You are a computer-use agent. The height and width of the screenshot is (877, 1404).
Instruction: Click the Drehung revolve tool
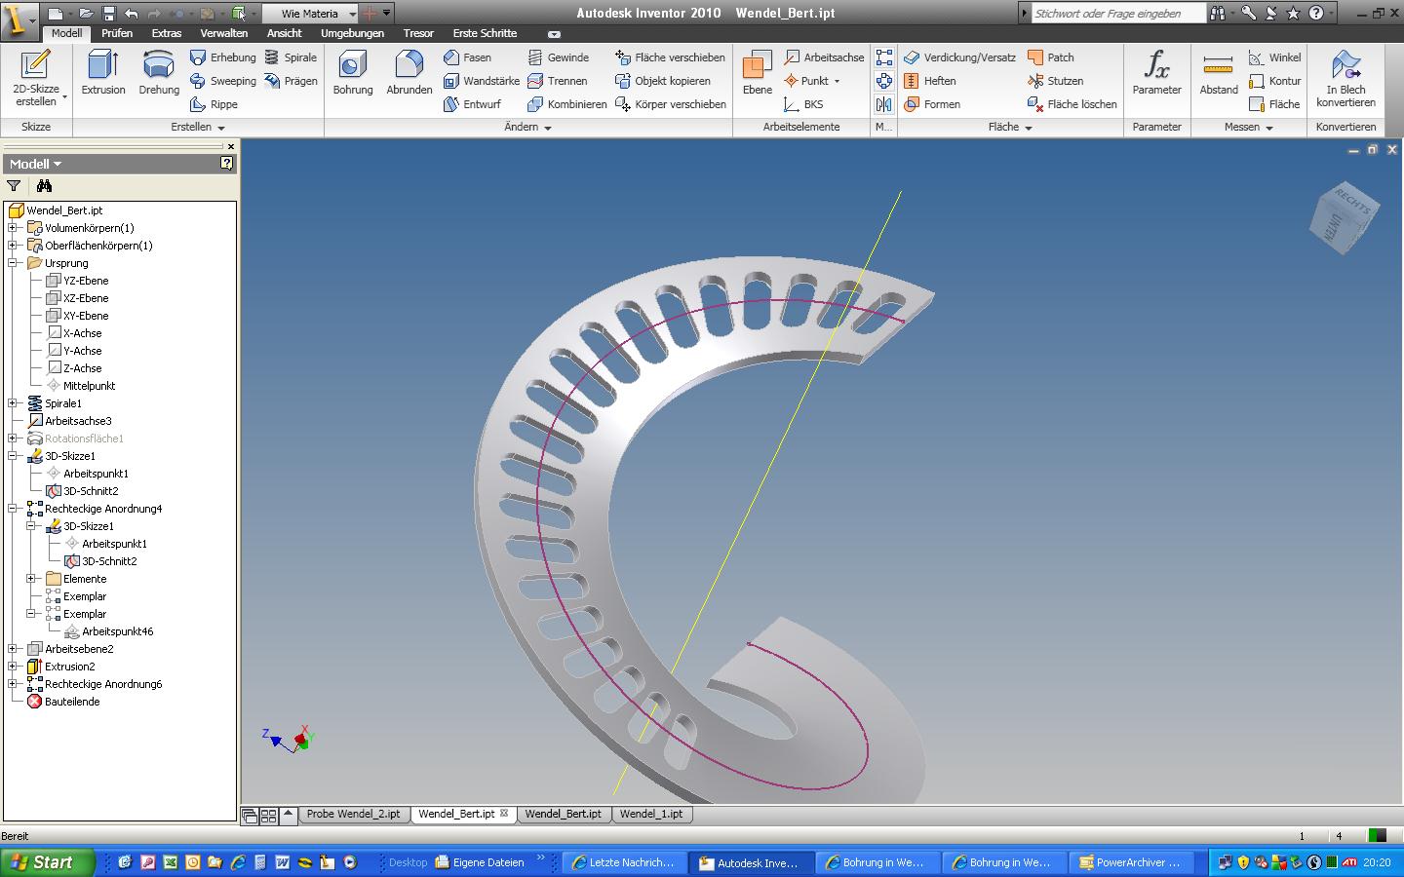pos(158,74)
